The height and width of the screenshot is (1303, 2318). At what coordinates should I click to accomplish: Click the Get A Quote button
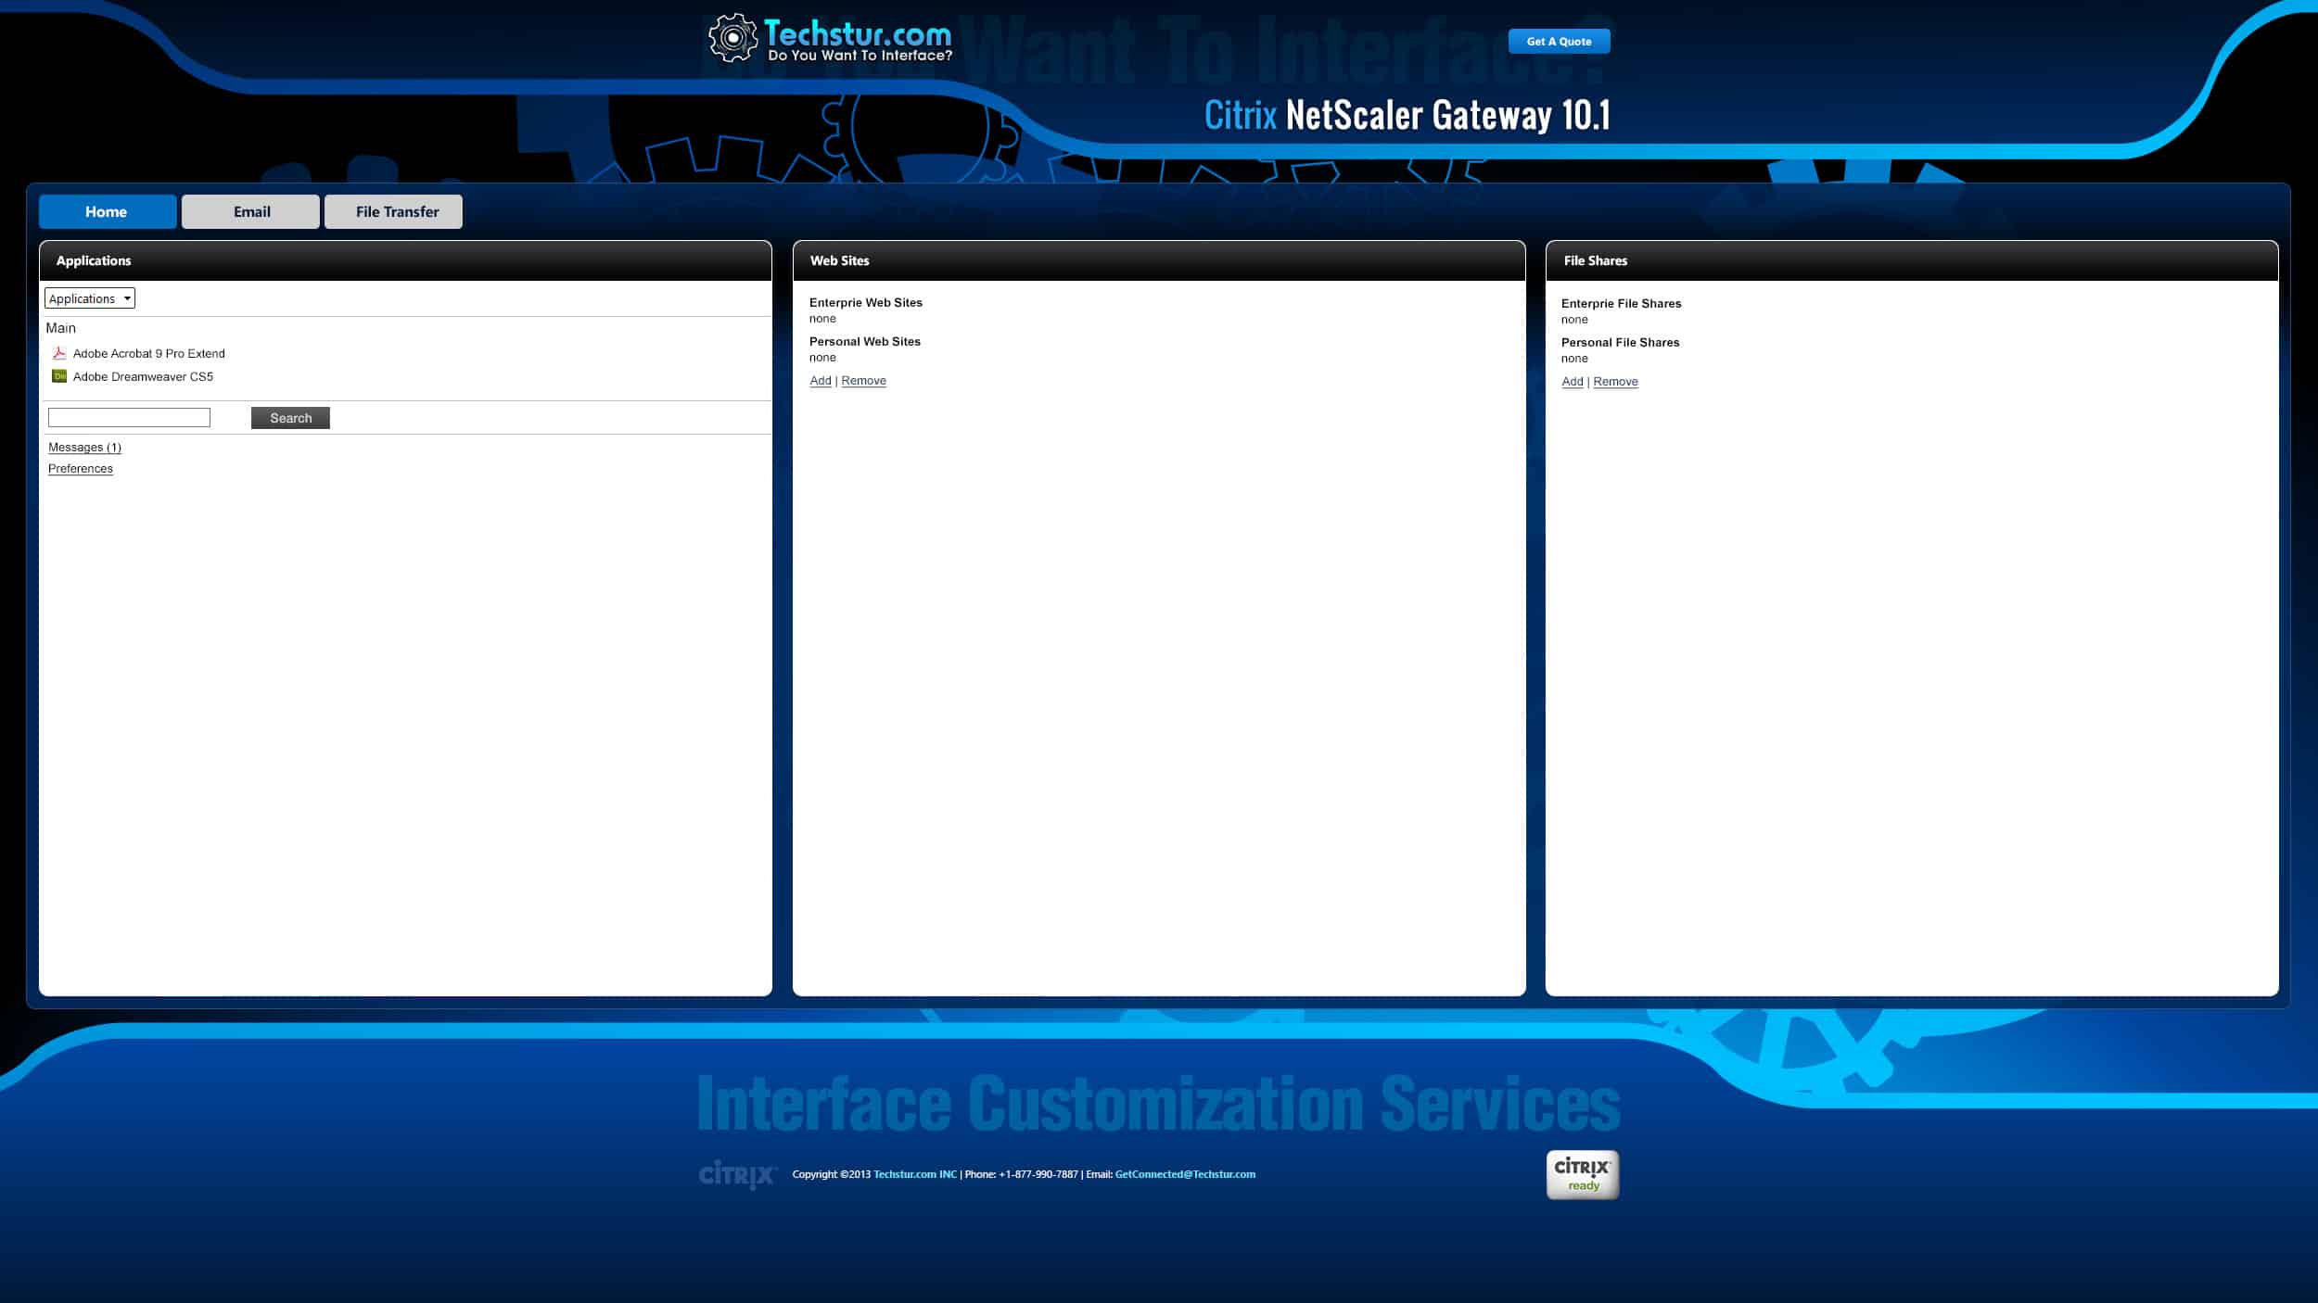coord(1559,41)
